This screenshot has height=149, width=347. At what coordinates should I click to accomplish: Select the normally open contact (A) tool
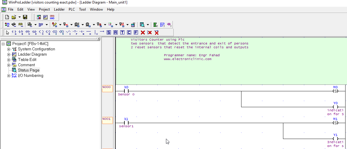click(x=14, y=32)
